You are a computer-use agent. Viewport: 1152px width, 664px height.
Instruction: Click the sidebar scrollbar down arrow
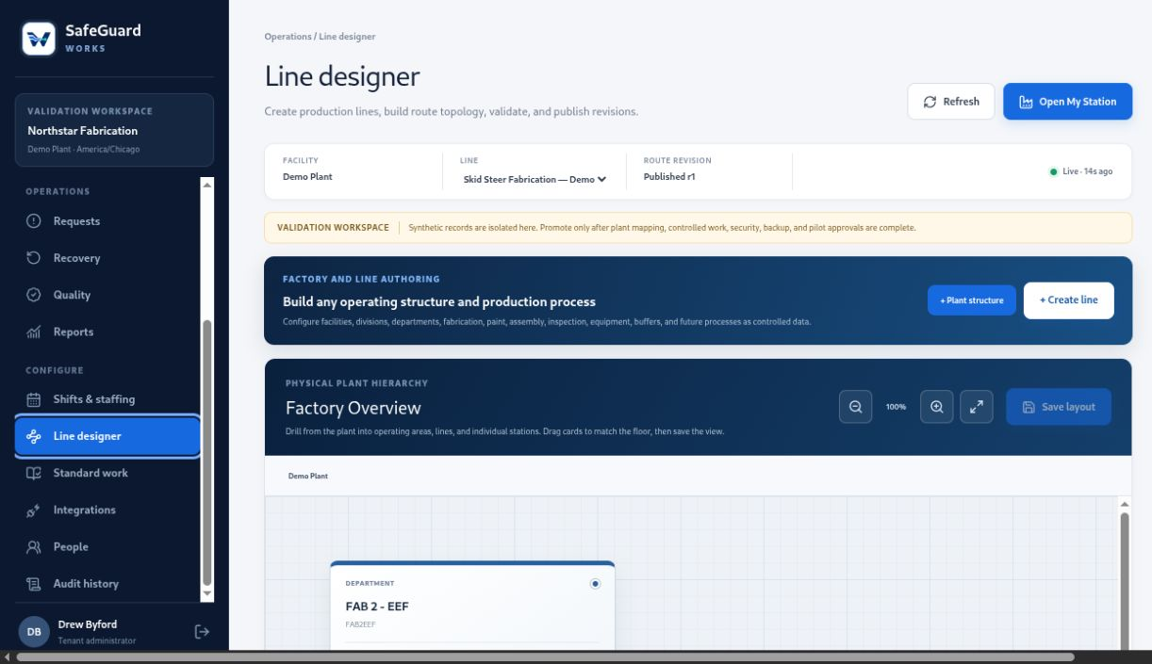coord(207,594)
